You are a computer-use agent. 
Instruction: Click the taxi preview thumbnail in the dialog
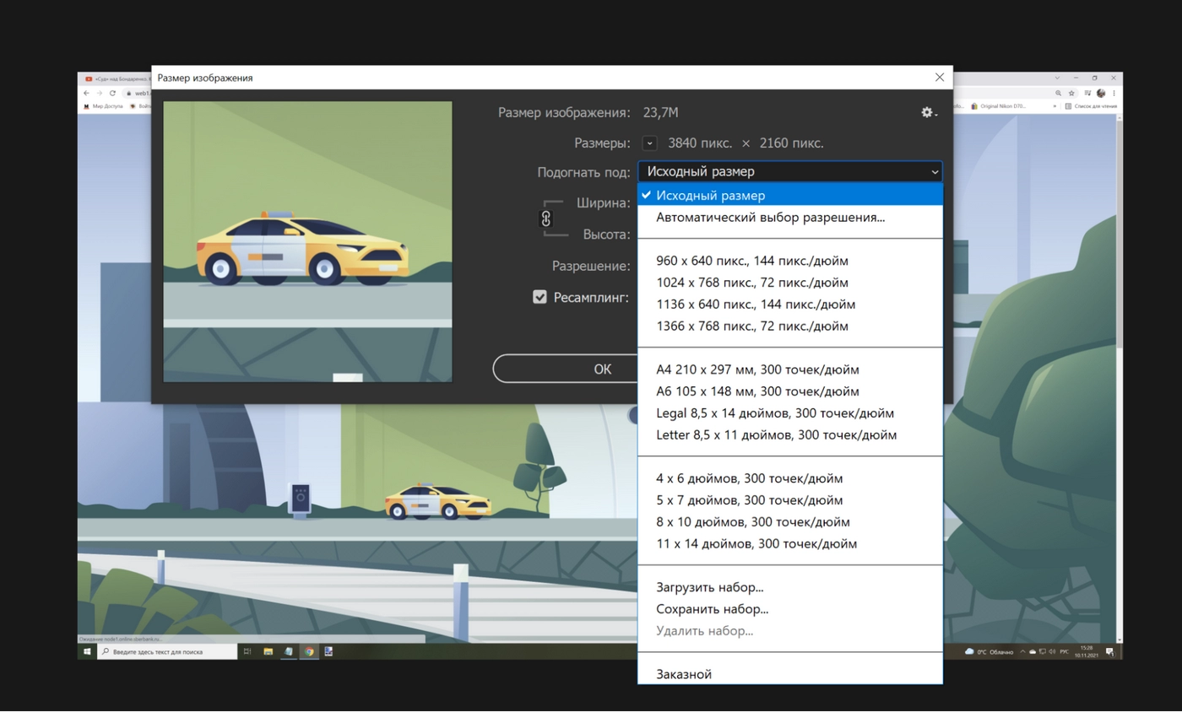pyautogui.click(x=307, y=242)
